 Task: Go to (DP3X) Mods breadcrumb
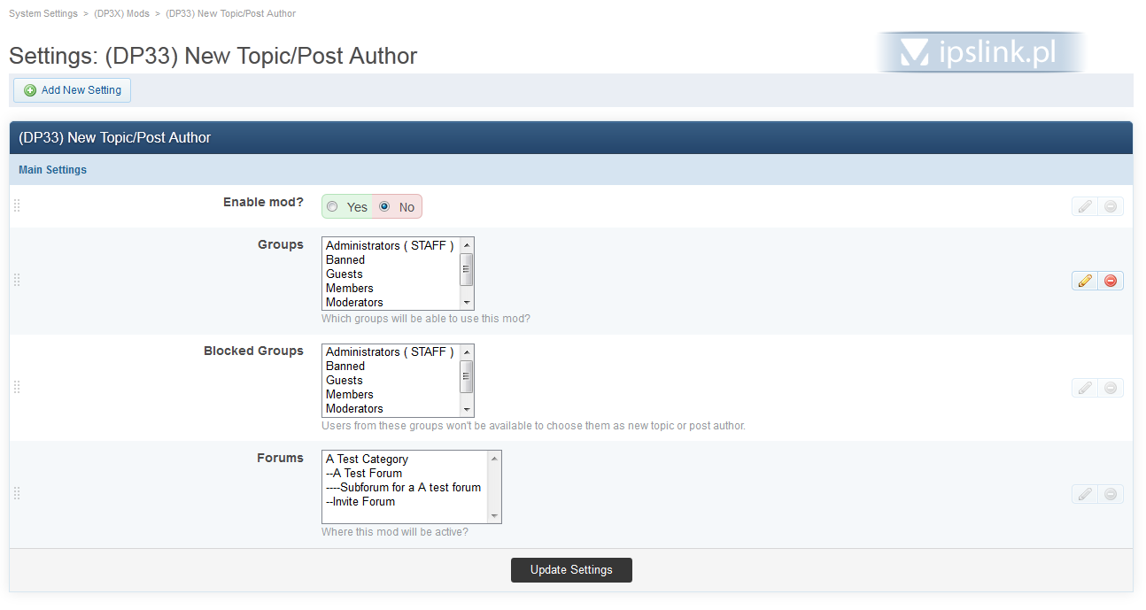point(121,14)
